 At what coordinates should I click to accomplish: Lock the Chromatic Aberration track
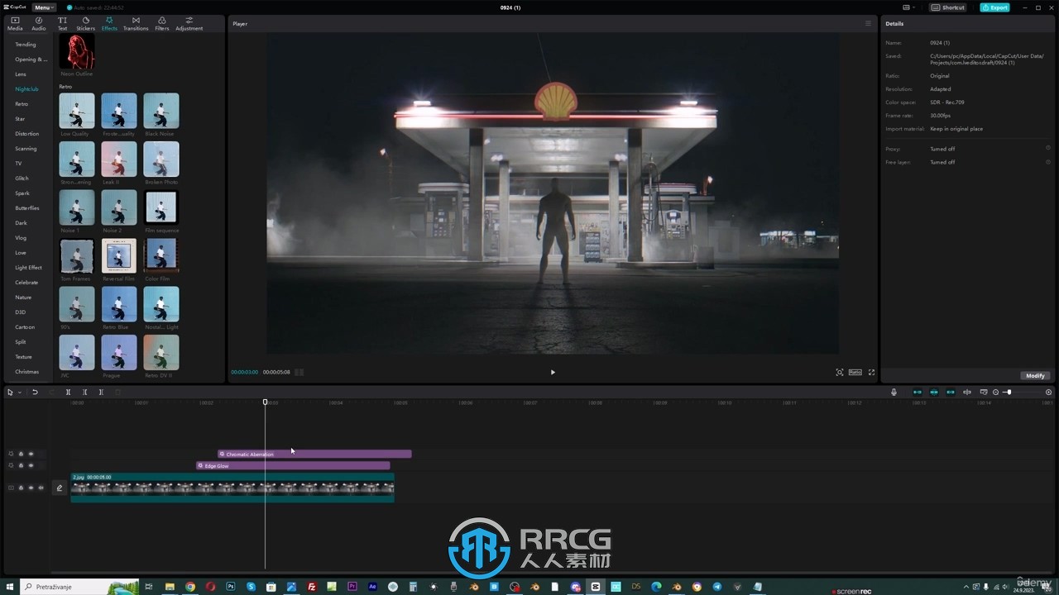pos(21,454)
